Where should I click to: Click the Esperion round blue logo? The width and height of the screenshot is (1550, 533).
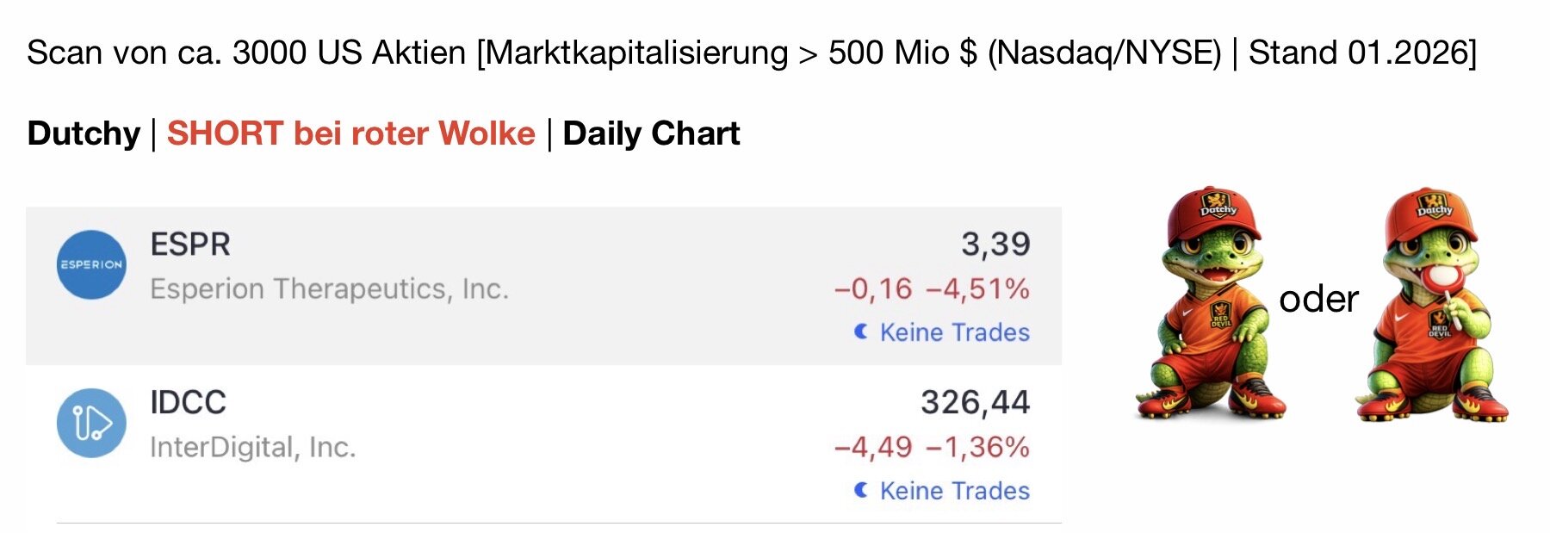(x=91, y=265)
